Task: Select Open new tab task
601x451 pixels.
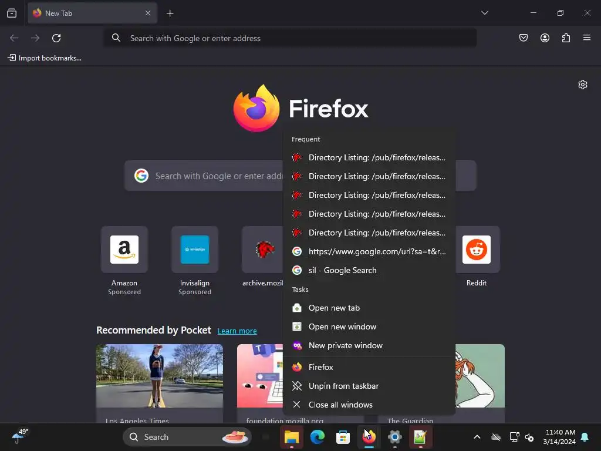Action: (369, 308)
